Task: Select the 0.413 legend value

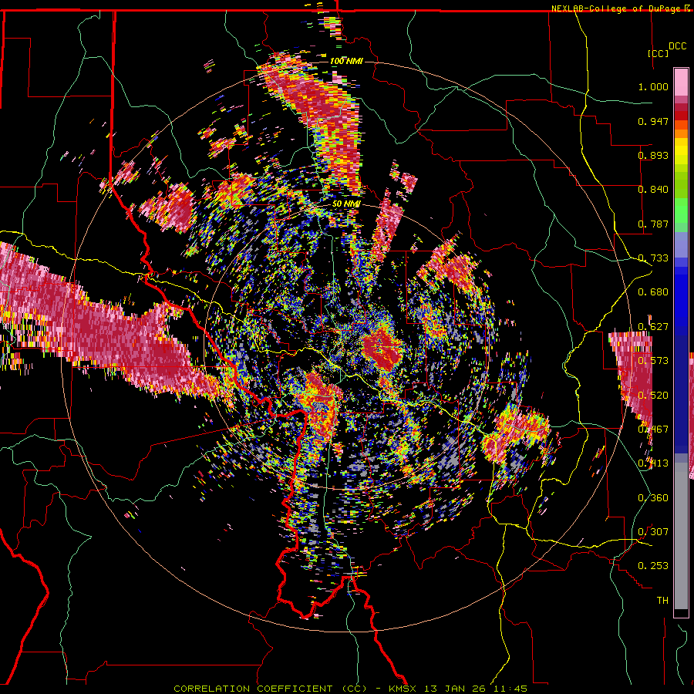Action: 653,463
